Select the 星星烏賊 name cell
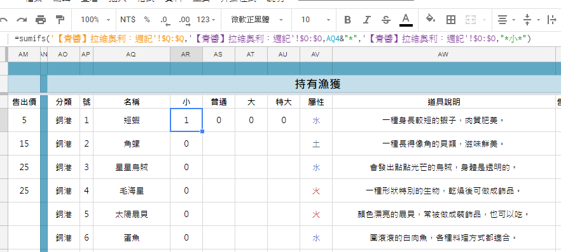Viewport: 561px width, 252px height. click(132, 167)
